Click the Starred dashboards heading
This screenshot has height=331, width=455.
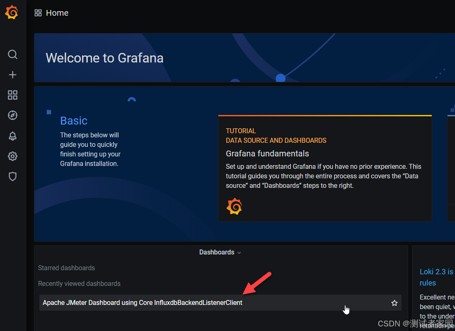coord(66,268)
